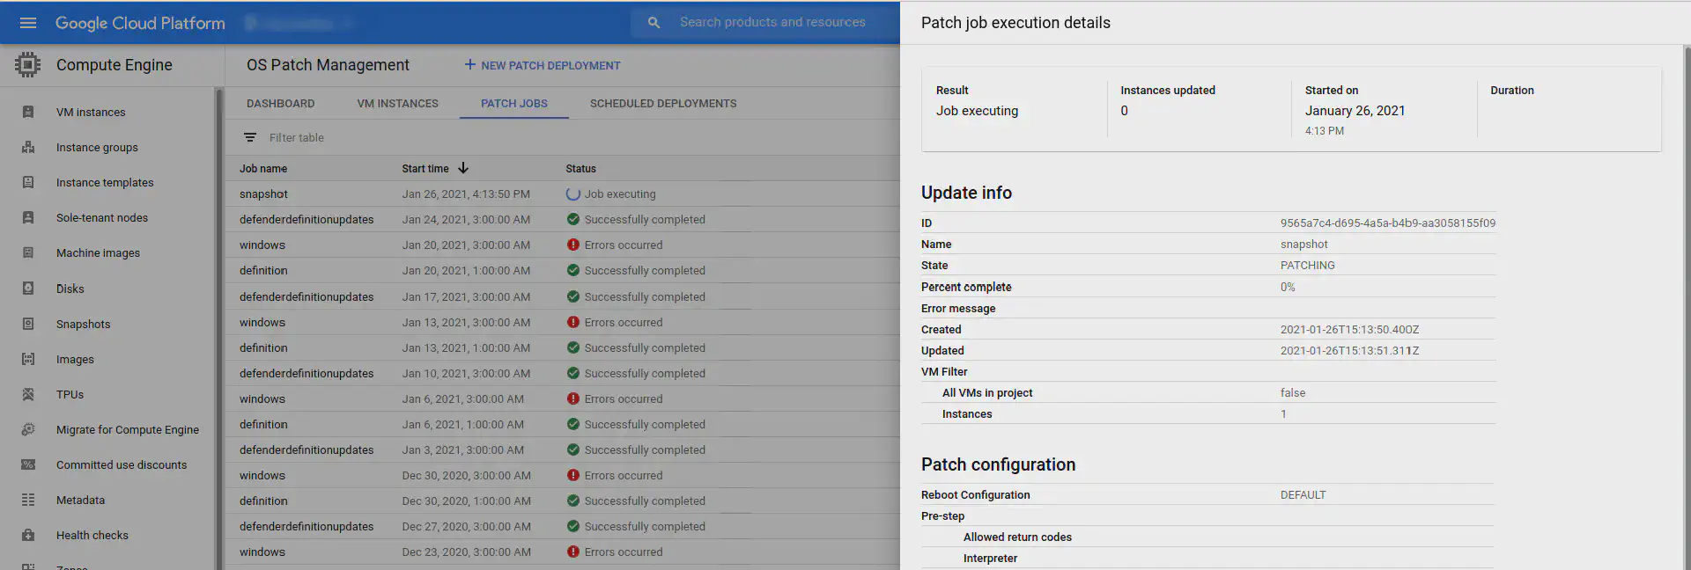Open Instance groups in sidebar
Image resolution: width=1691 pixels, height=570 pixels.
[x=97, y=147]
